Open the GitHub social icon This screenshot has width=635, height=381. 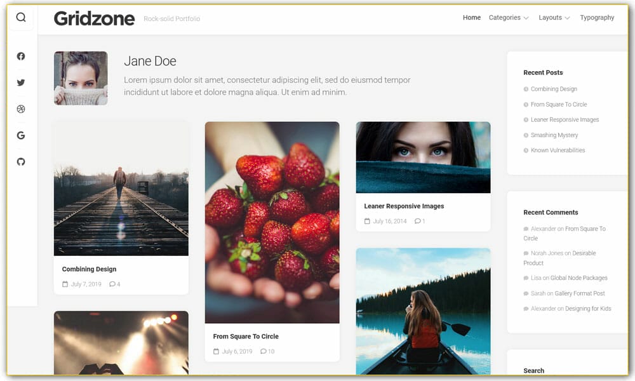point(21,162)
